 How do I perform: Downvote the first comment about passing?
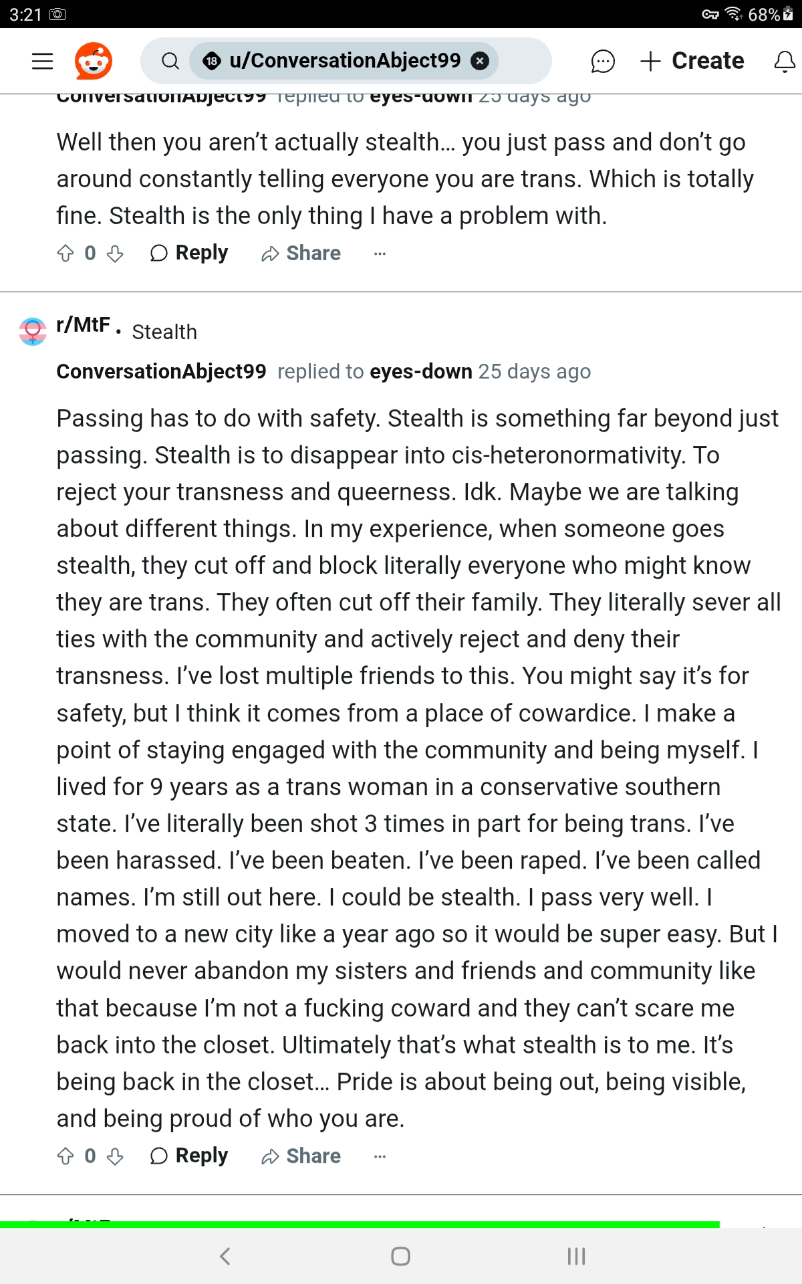115,253
